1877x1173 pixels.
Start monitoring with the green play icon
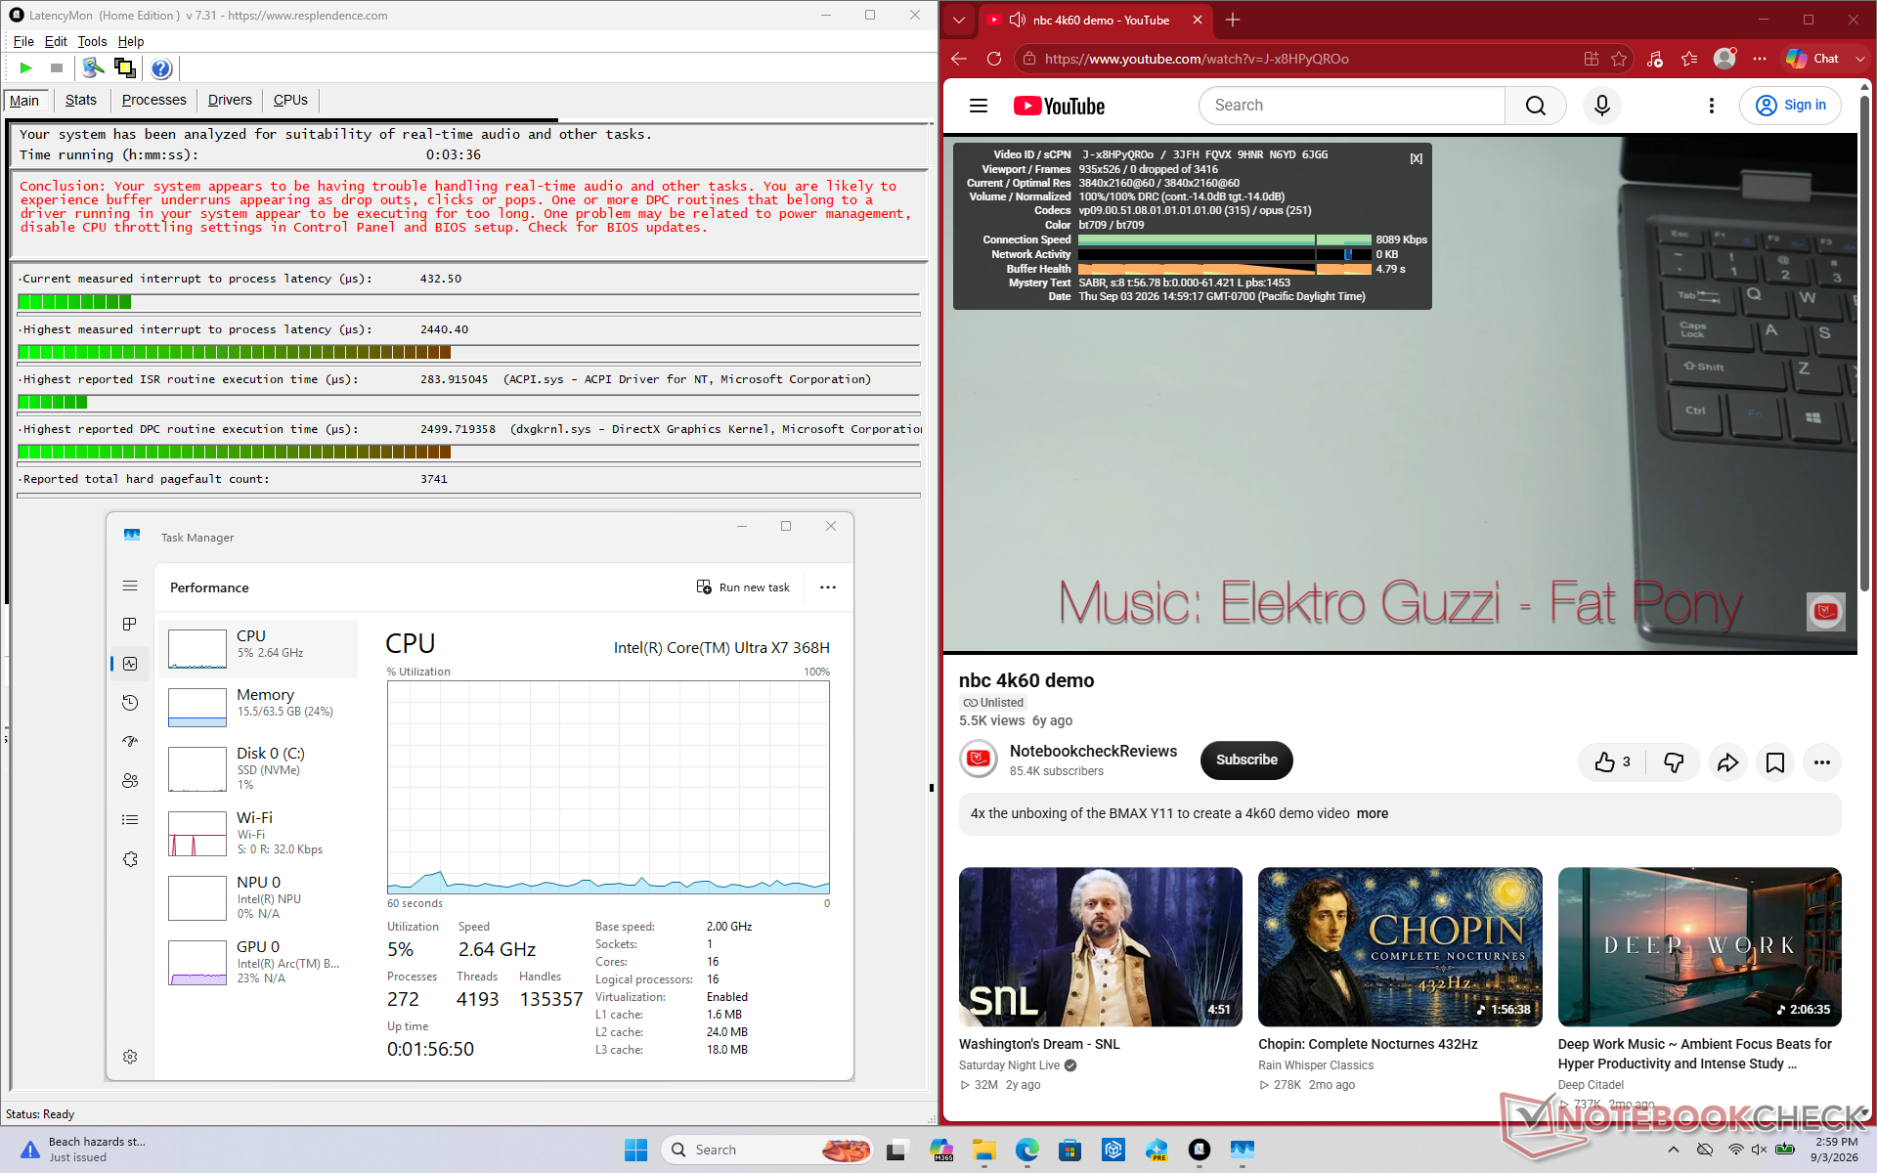coord(26,67)
